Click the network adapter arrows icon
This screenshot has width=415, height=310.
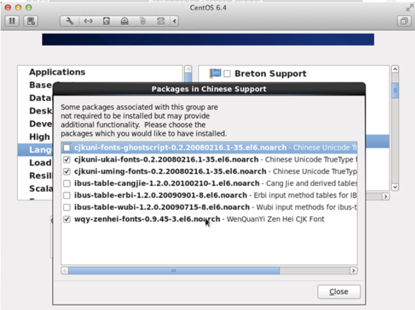pos(88,21)
